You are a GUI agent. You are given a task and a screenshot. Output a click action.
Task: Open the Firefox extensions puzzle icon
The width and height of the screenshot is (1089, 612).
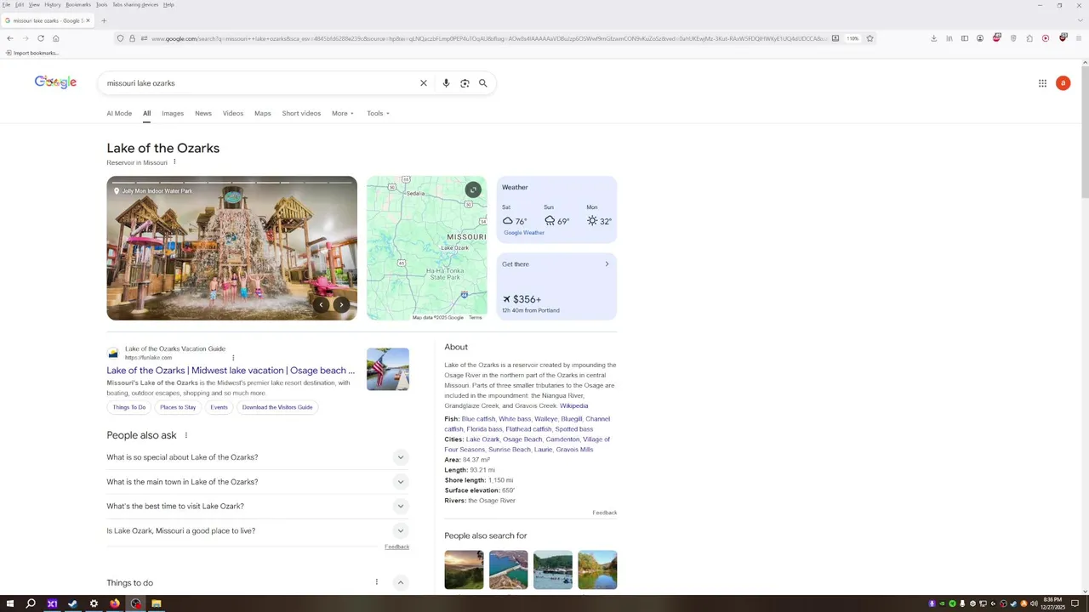1029,38
